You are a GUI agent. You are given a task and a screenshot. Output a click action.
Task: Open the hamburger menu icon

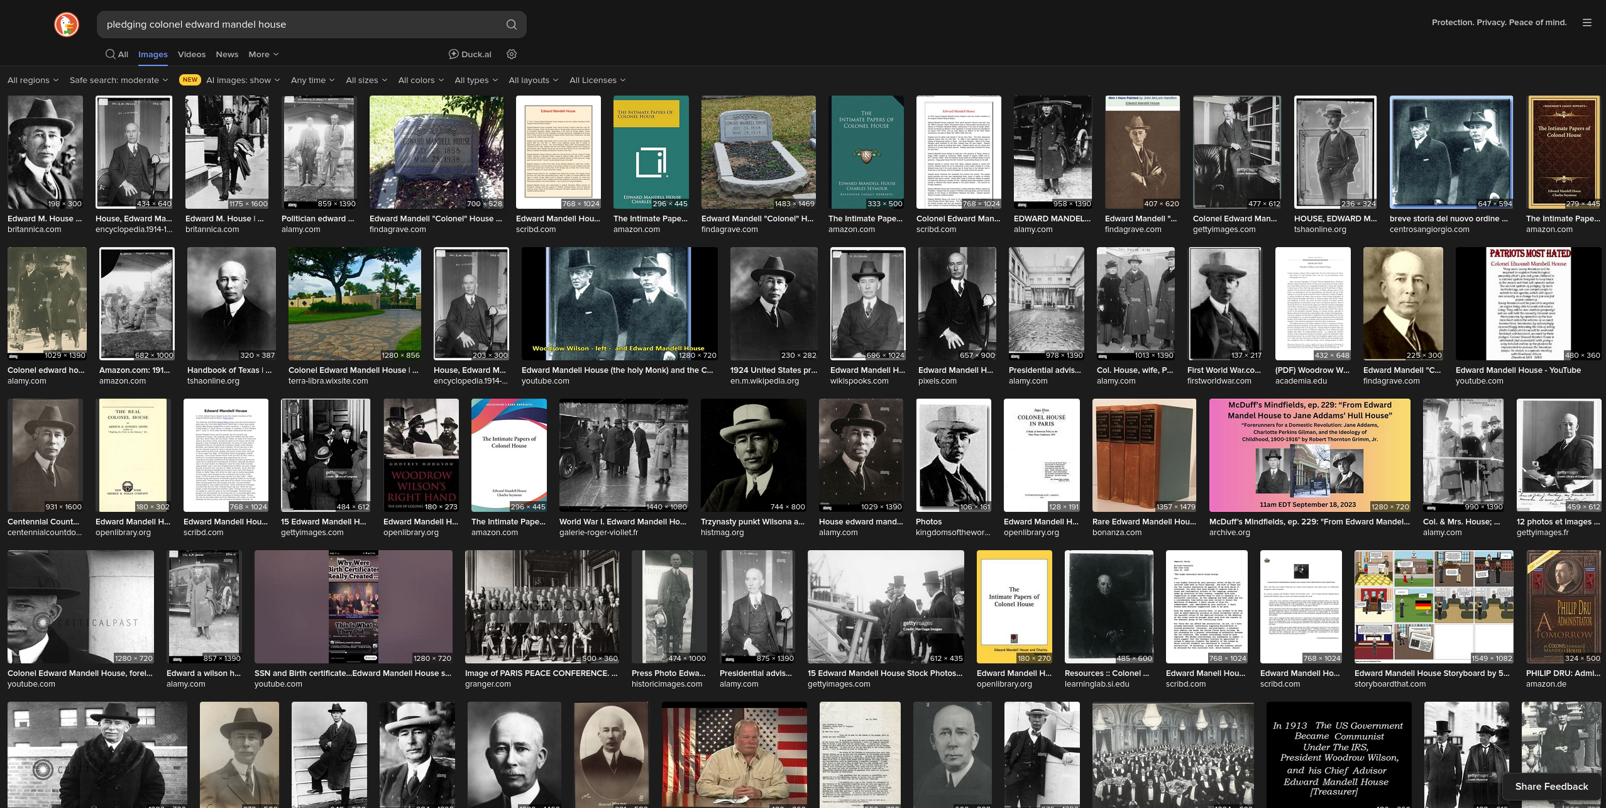[x=1587, y=23]
